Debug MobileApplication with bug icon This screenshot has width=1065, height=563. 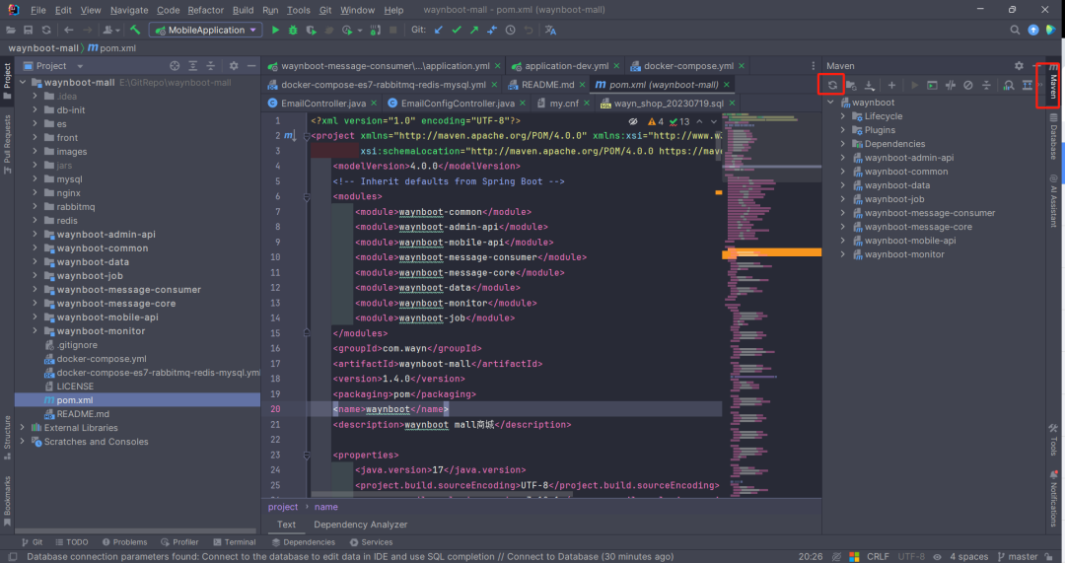point(293,30)
